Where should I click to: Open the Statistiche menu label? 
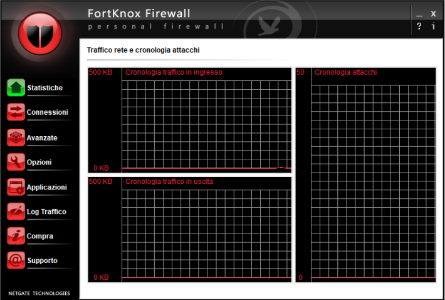[x=45, y=88]
